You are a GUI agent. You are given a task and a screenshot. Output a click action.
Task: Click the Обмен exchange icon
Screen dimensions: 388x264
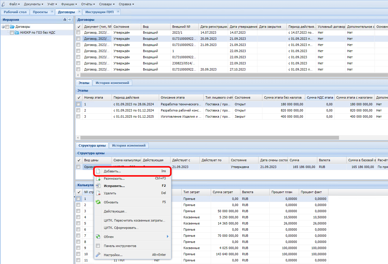[x=98, y=237]
